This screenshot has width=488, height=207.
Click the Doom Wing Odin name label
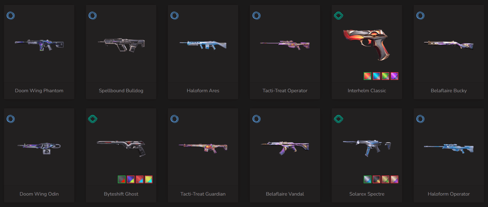point(39,194)
